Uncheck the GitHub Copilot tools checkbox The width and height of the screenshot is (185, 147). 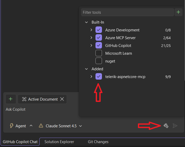(99, 45)
